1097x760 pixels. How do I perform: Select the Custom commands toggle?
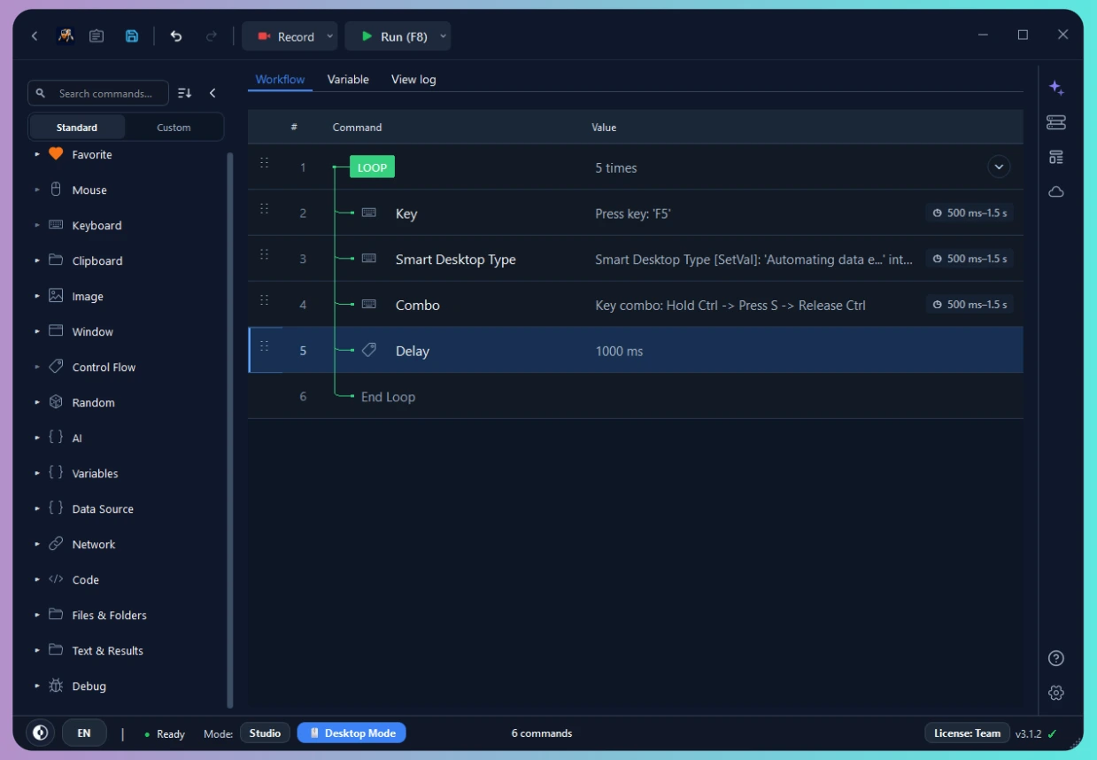[174, 128]
